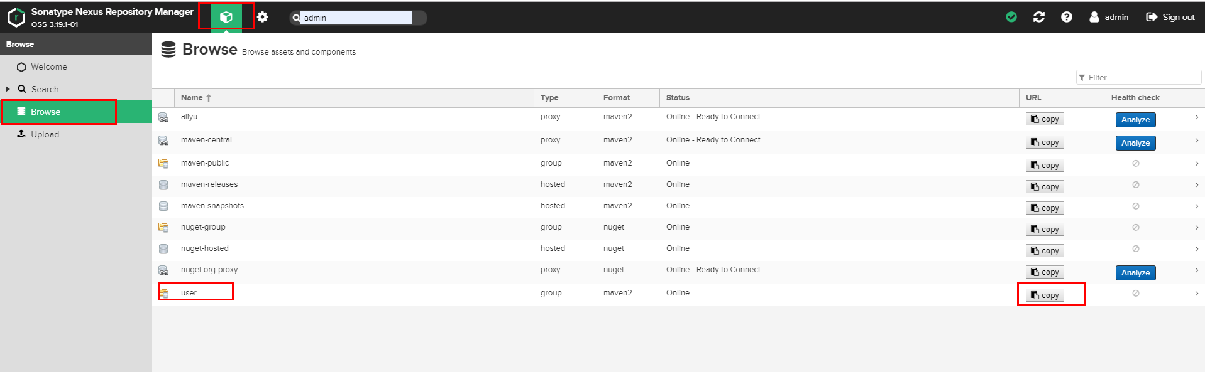Viewport: 1205px width, 372px height.
Task: Expand maven-central row chevron arrow
Action: click(1197, 141)
